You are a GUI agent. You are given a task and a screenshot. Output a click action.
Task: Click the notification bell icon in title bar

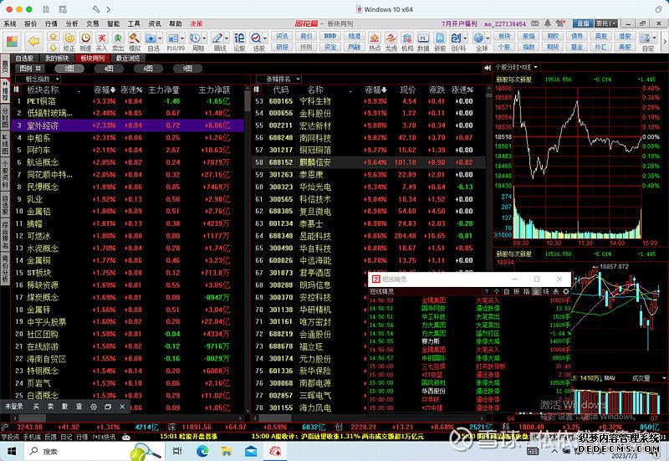tap(548, 23)
